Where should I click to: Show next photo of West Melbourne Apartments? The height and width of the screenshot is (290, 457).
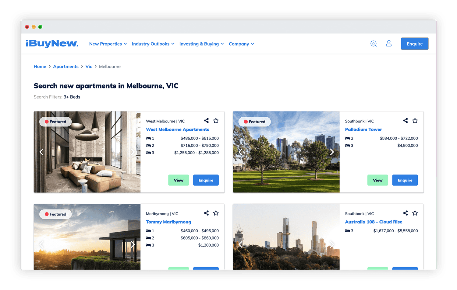[133, 152]
